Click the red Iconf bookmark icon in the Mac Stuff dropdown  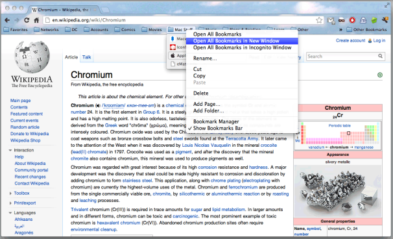click(x=173, y=47)
